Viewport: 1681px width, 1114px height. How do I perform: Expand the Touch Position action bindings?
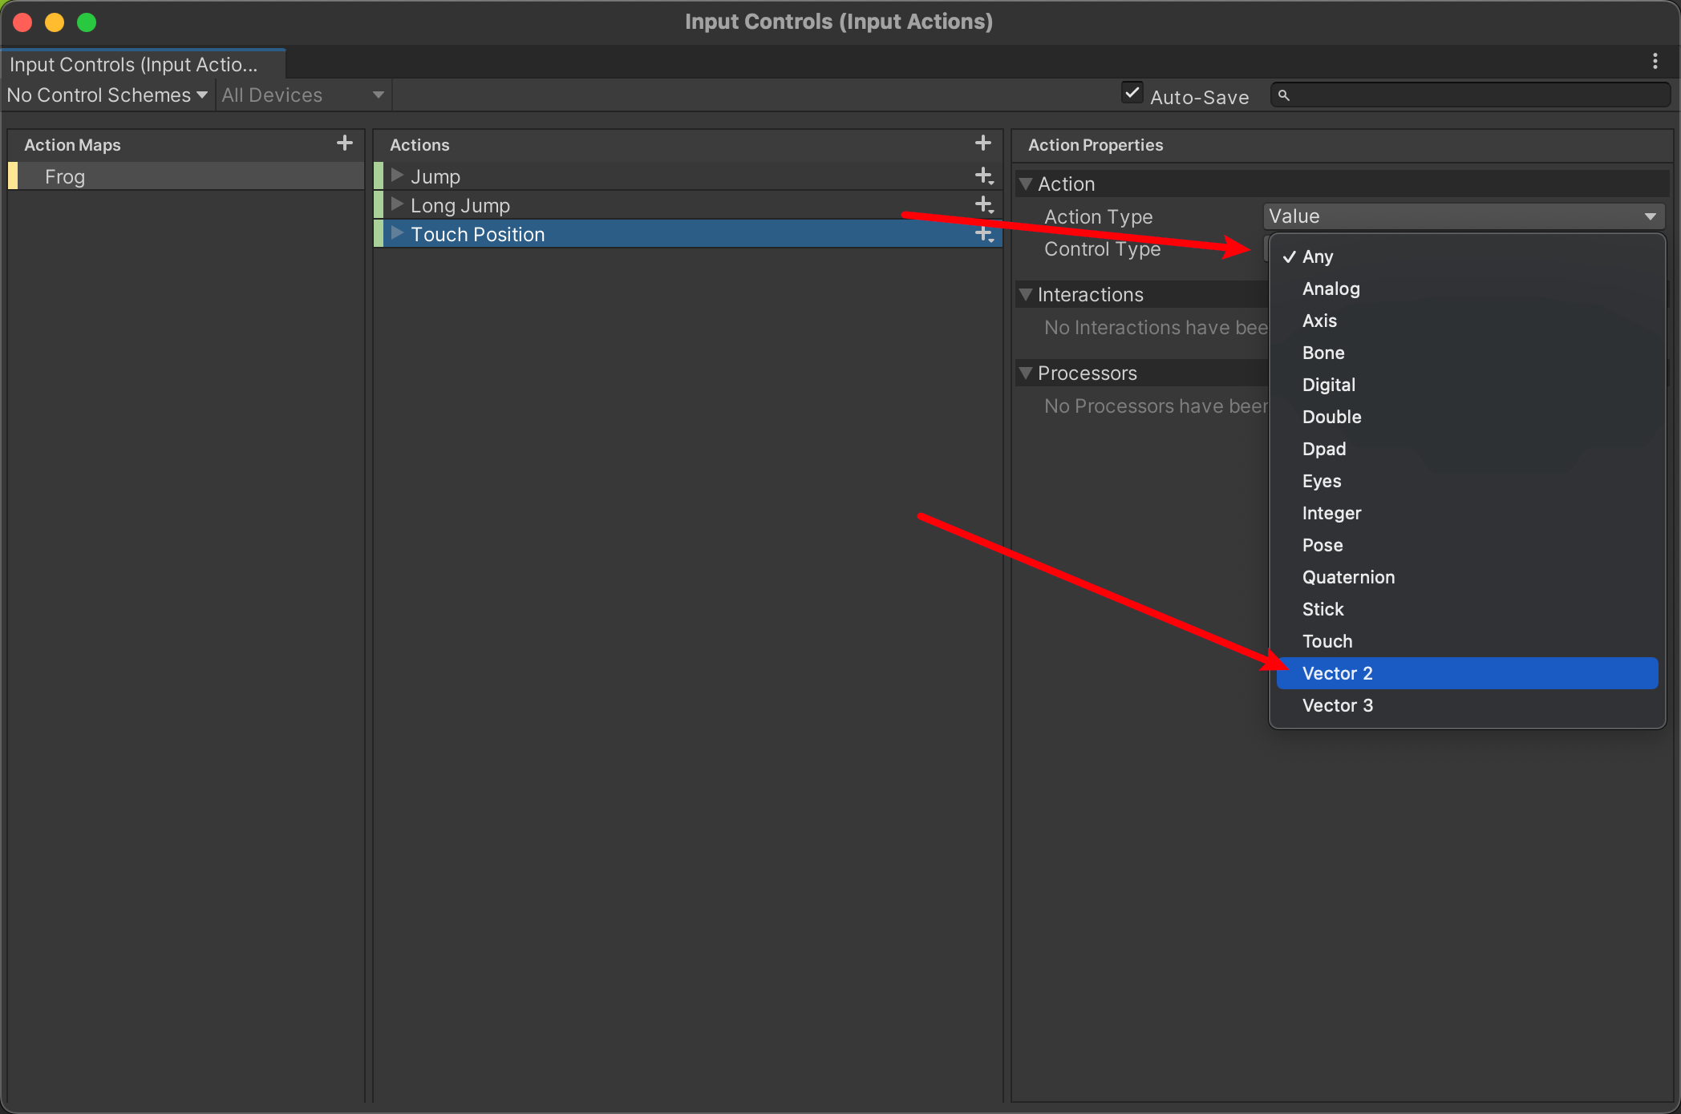point(397,233)
